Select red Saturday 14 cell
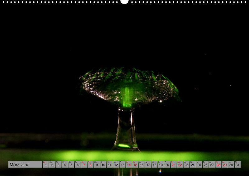This screenshot has height=176, width=249. click(x=129, y=164)
